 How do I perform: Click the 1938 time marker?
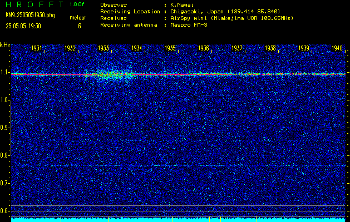(270, 48)
